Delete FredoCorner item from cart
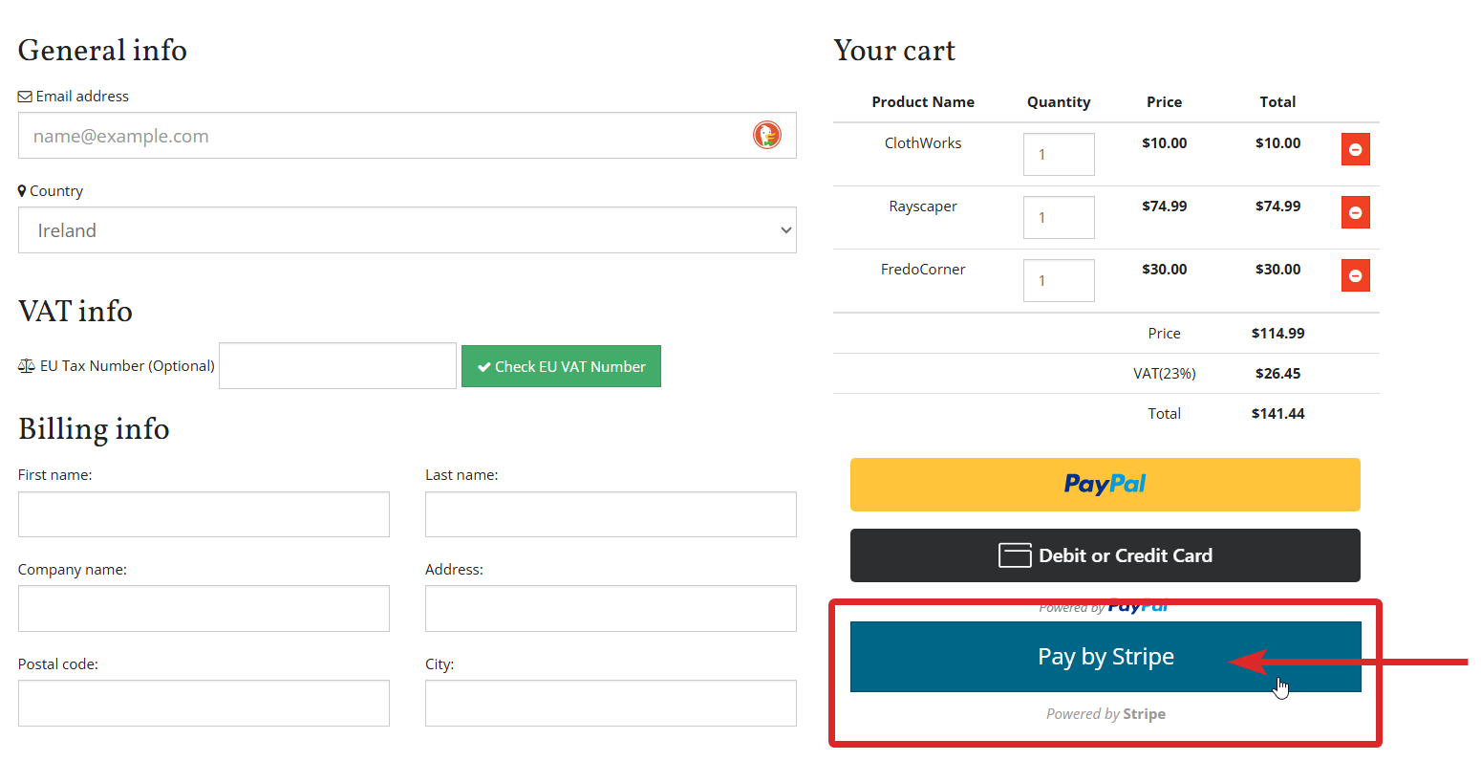Viewport: 1481px width, 761px height. click(x=1355, y=275)
